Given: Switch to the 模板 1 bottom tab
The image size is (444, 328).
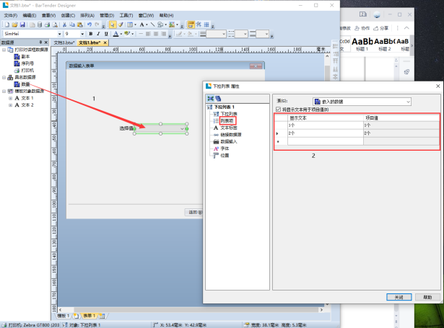Looking at the screenshot, I should pyautogui.click(x=64, y=316).
